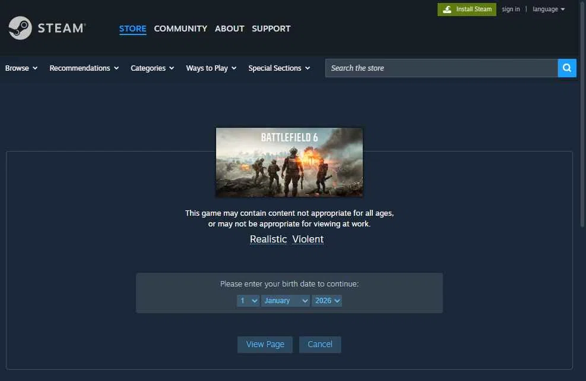
Task: Open the birth year dropdown showing 2026
Action: pyautogui.click(x=327, y=301)
